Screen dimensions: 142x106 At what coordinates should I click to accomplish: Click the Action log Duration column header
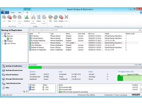(136, 85)
